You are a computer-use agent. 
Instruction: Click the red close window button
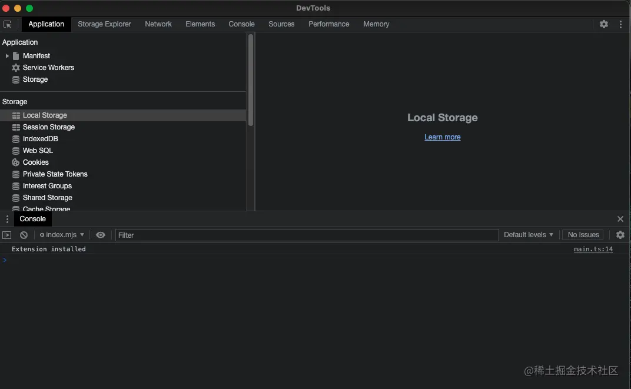tap(6, 8)
